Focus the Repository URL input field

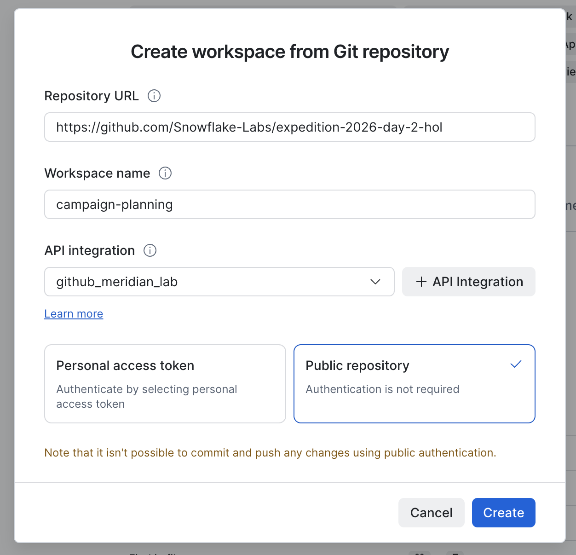pyautogui.click(x=290, y=127)
